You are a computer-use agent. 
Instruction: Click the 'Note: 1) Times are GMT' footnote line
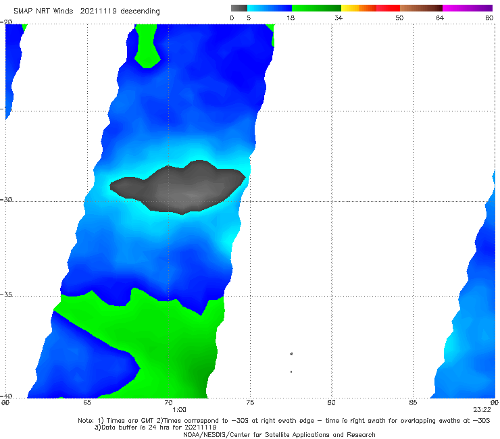click(284, 421)
